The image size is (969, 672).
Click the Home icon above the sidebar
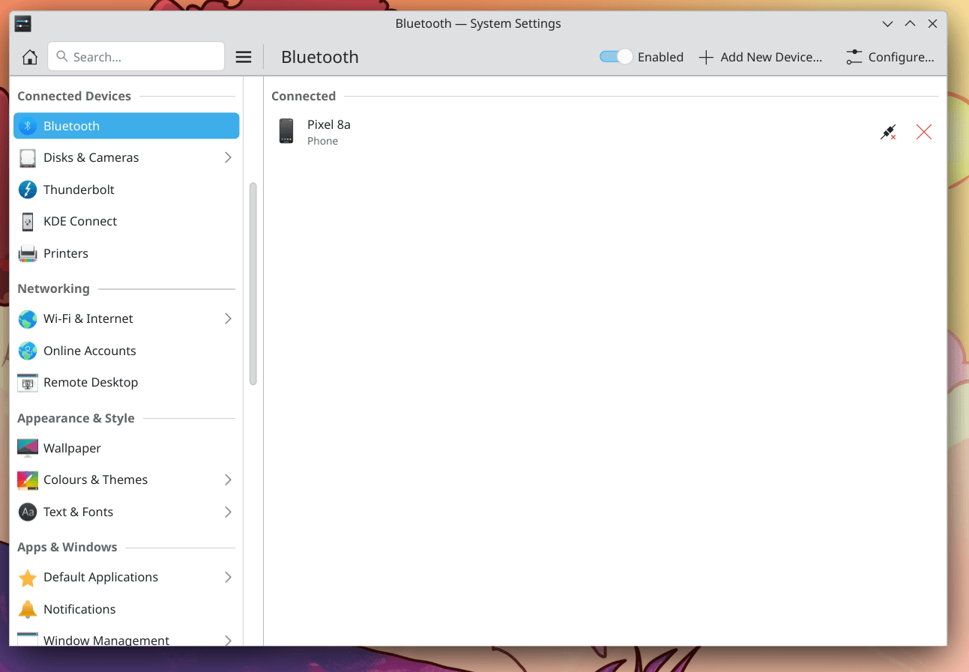point(29,56)
